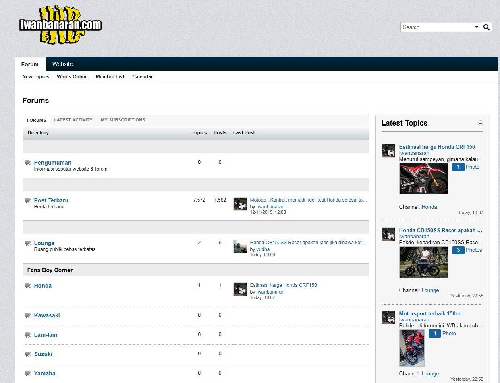Screen dimensions: 500x383
Task: Open the Suzuki forum
Action: [x=43, y=354]
